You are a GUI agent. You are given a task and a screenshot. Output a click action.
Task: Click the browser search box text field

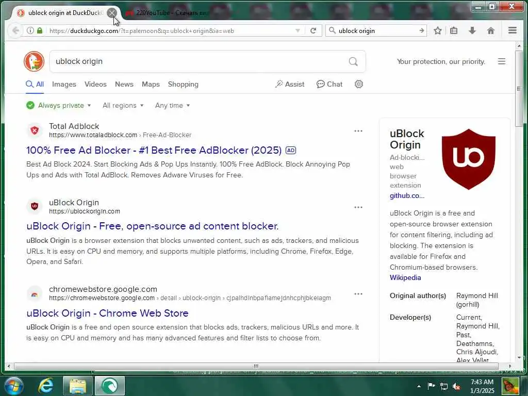[377, 30]
